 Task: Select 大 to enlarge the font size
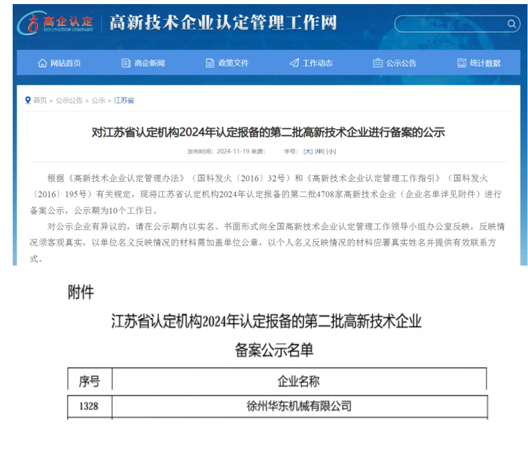pyautogui.click(x=307, y=150)
